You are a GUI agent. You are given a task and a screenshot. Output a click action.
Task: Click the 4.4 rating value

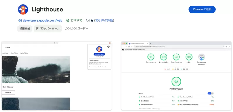coord(88,20)
